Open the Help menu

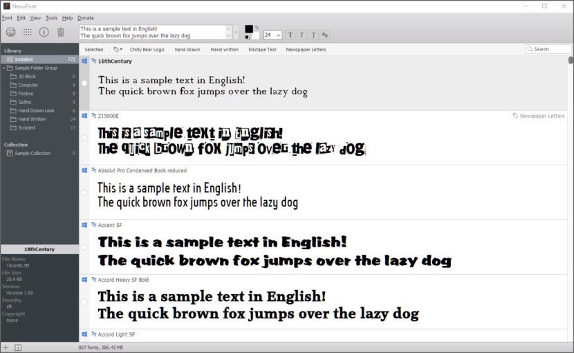pos(67,17)
